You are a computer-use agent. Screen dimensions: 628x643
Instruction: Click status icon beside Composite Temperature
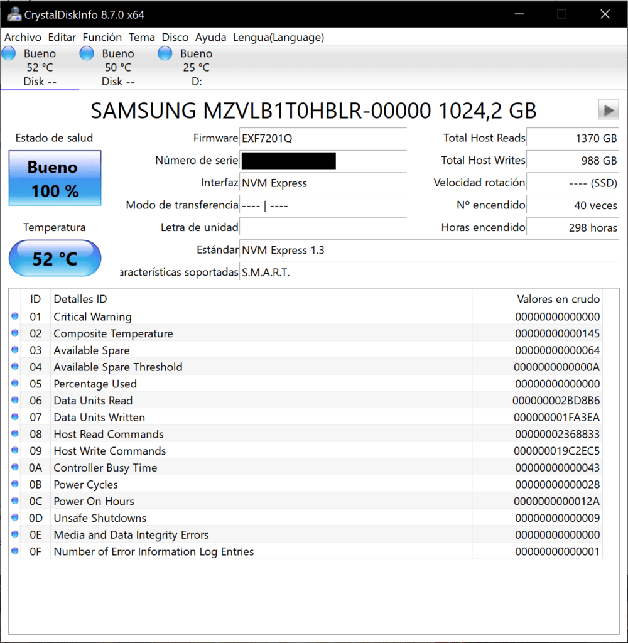tap(15, 333)
